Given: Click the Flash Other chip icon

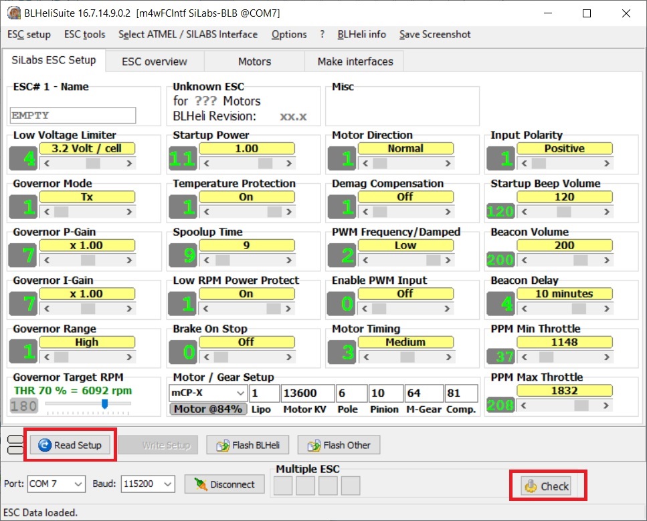Looking at the screenshot, I should [314, 446].
